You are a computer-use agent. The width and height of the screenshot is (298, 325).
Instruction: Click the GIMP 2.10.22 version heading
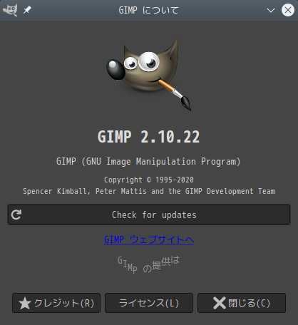[x=149, y=137]
